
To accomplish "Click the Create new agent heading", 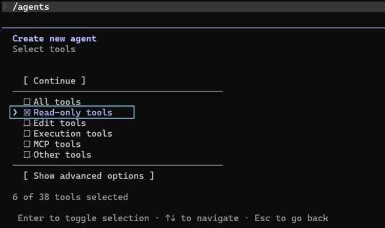I will click(54, 39).
